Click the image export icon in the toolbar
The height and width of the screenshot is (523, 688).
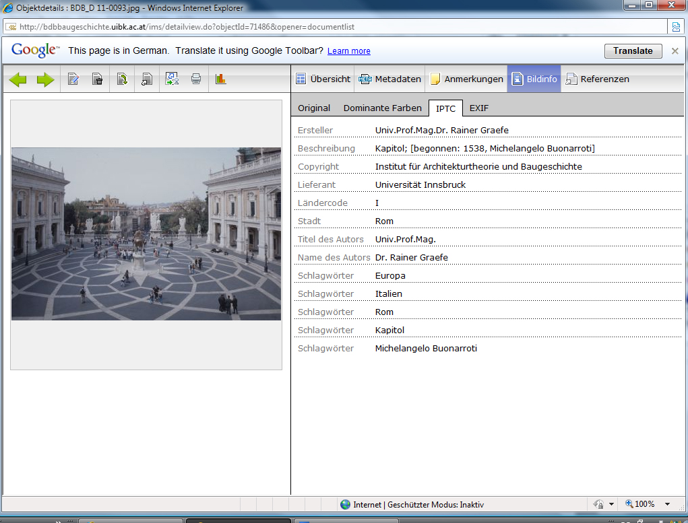[x=172, y=79]
